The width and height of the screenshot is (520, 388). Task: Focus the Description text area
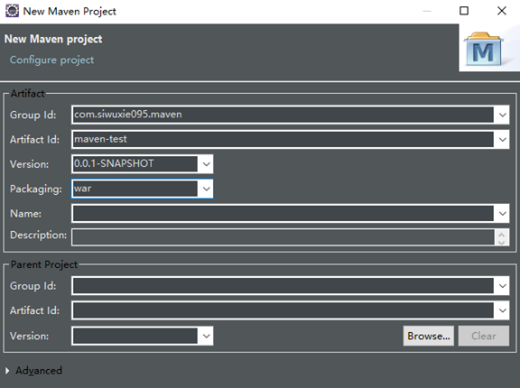(283, 237)
